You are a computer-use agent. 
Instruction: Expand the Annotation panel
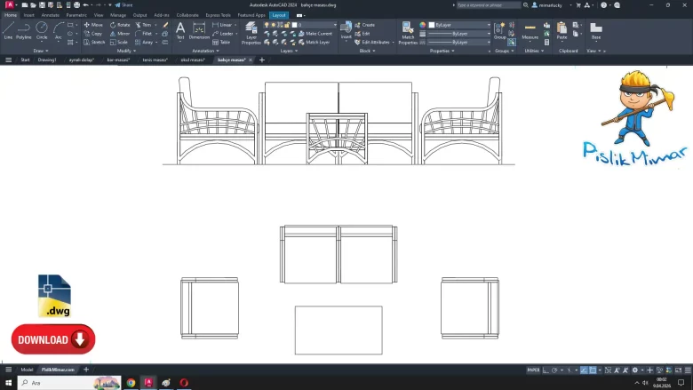point(205,51)
